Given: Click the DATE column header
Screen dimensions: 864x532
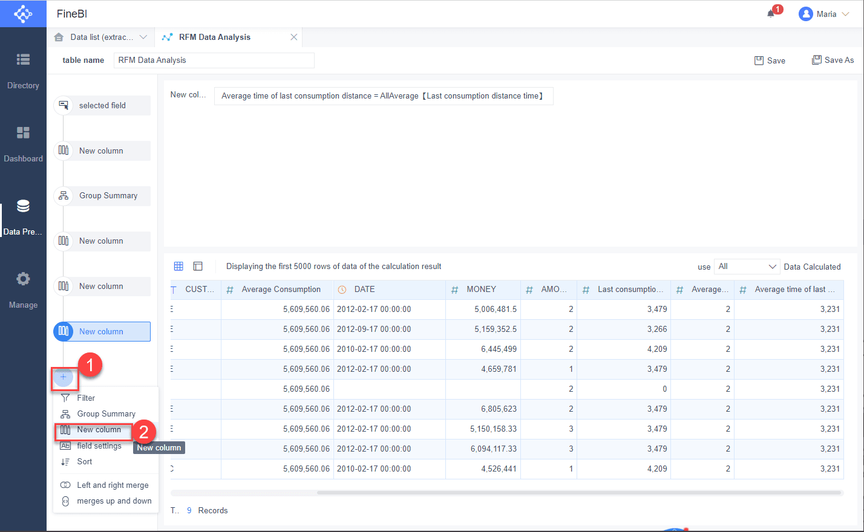Looking at the screenshot, I should click(390, 290).
